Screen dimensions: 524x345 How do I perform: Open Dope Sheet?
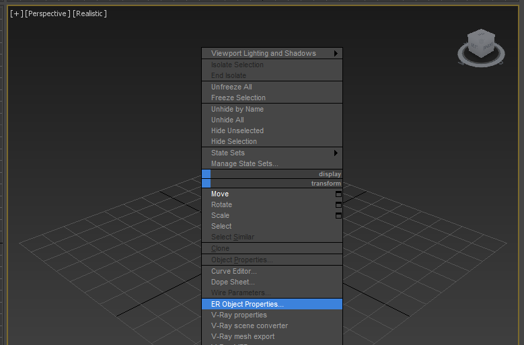point(272,282)
